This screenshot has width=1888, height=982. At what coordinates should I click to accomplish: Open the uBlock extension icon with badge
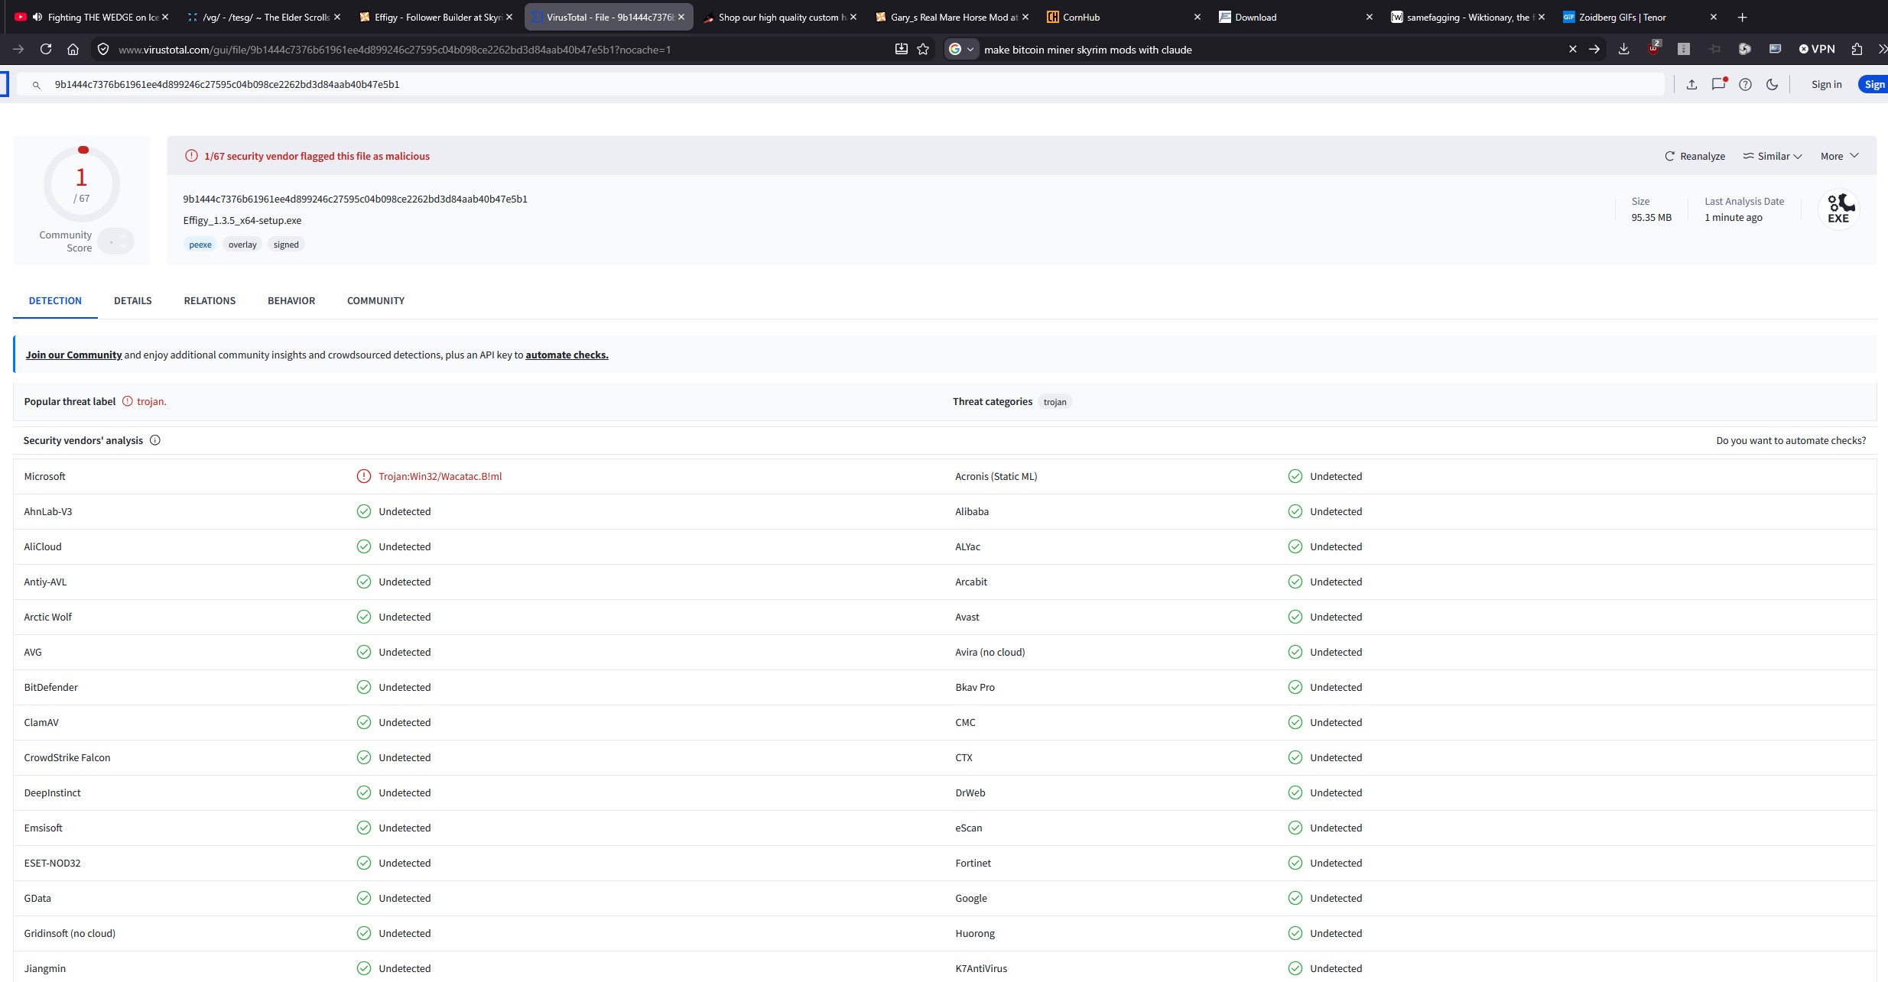pos(1653,48)
